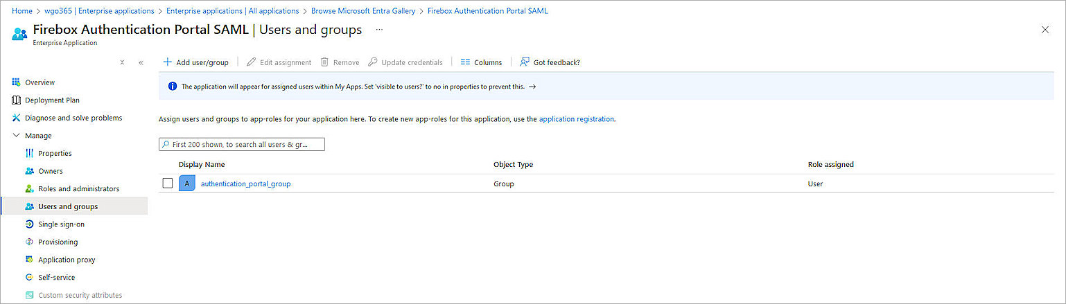Viewport: 1066px width, 304px height.
Task: Open Firebox Authentication Portal SAML breadcrumb
Action: tap(488, 11)
